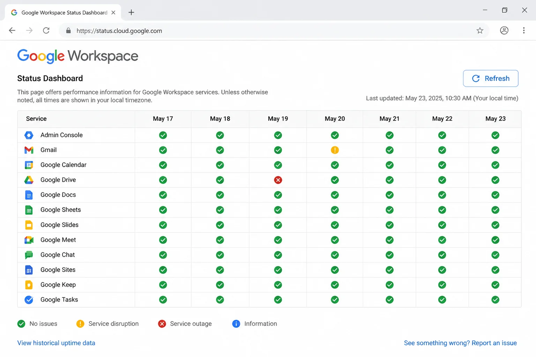Click the Admin Console service icon
This screenshot has height=357, width=536.
29,135
